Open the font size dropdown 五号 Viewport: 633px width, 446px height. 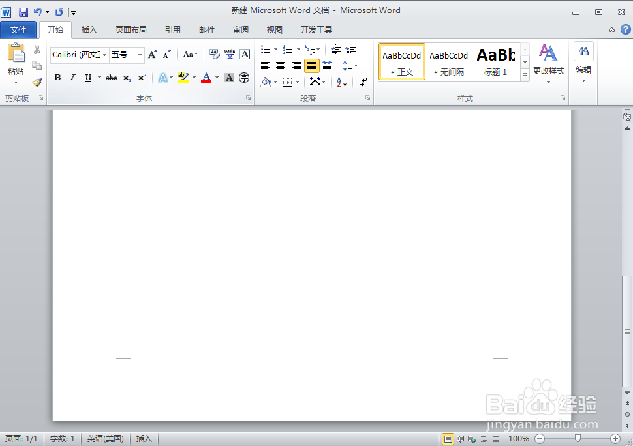[x=140, y=55]
